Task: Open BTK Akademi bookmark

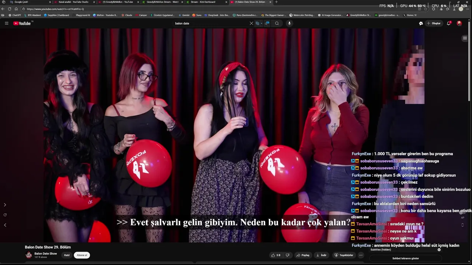Action: click(32, 15)
